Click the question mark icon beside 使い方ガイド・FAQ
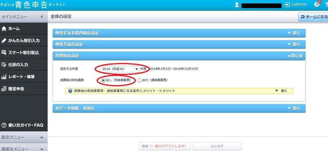The width and height of the screenshot is (328, 151). click(x=4, y=125)
